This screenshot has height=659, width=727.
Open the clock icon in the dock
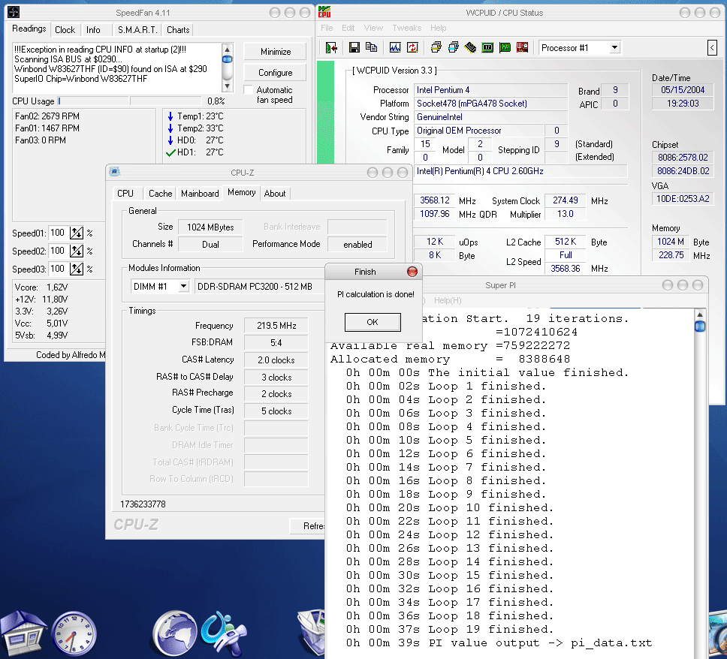74,634
